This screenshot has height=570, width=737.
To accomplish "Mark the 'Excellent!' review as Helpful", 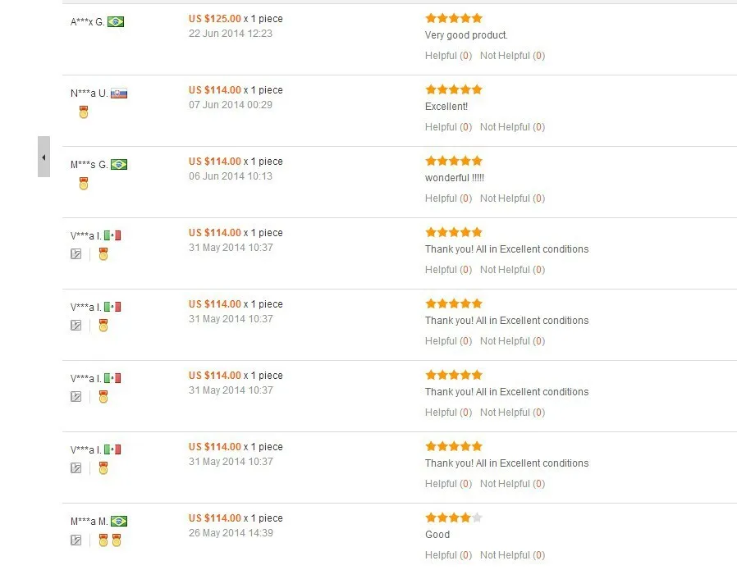I will (x=448, y=127).
